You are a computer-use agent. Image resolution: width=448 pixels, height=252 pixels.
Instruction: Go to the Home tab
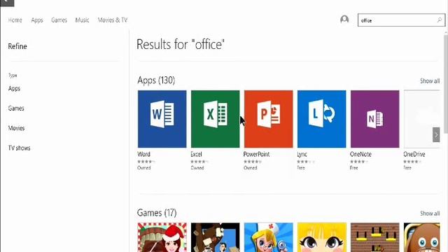point(15,20)
